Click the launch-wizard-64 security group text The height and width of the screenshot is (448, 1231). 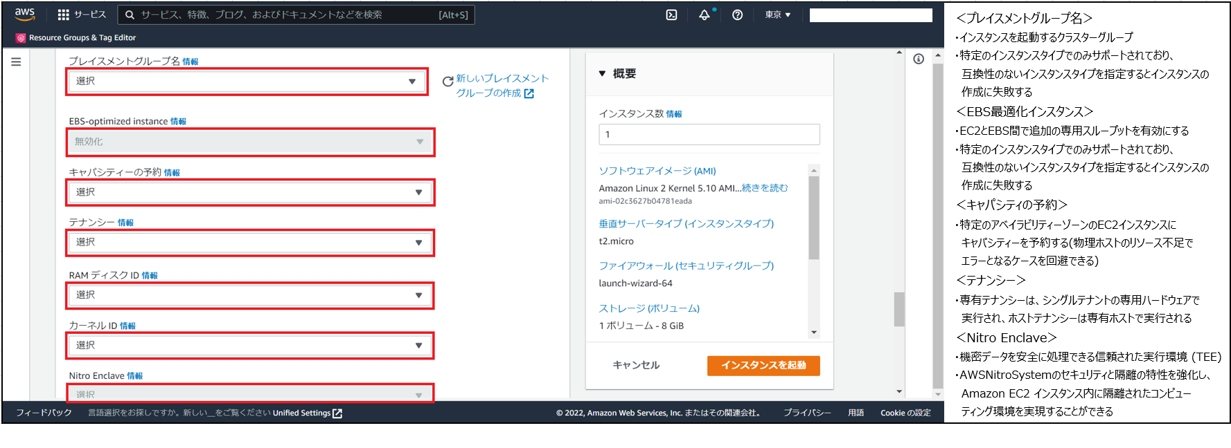[635, 283]
